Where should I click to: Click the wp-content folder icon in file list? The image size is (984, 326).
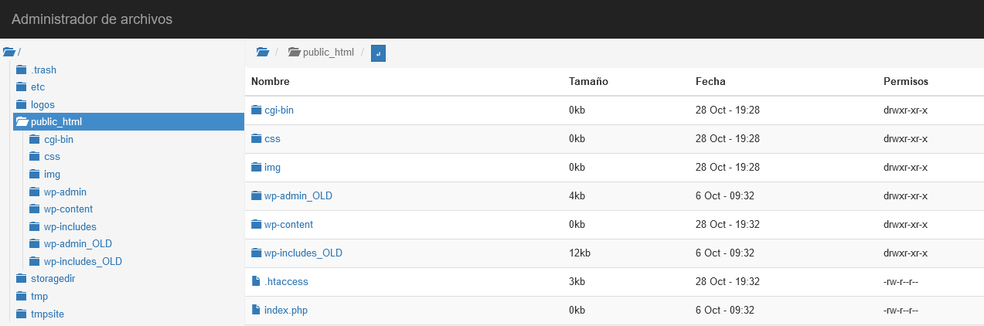257,225
